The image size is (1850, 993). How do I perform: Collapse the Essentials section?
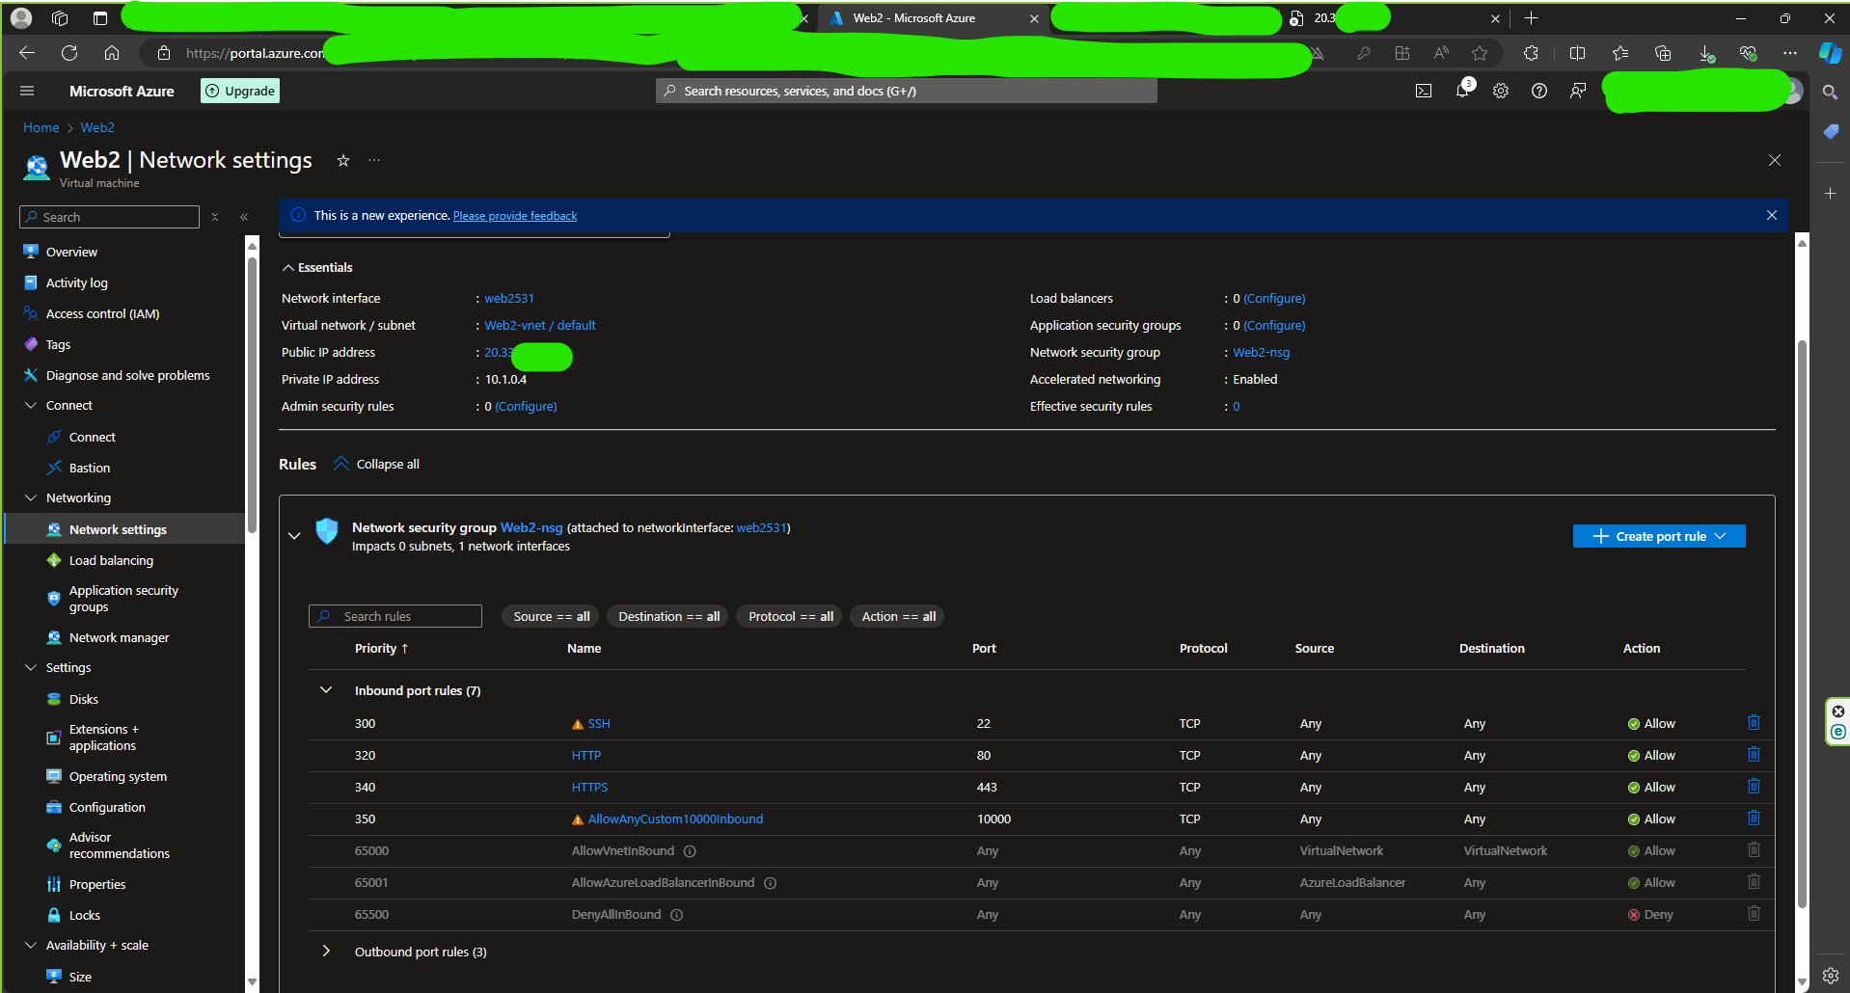[x=287, y=268]
